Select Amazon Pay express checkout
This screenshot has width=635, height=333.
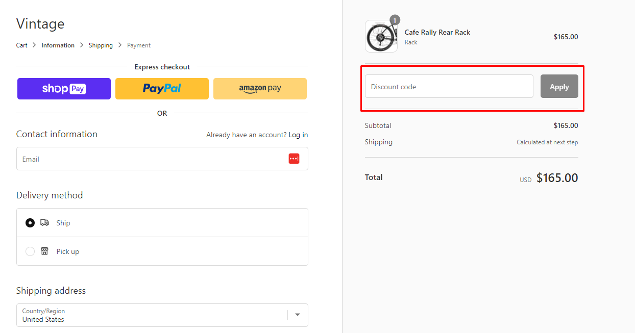point(260,89)
